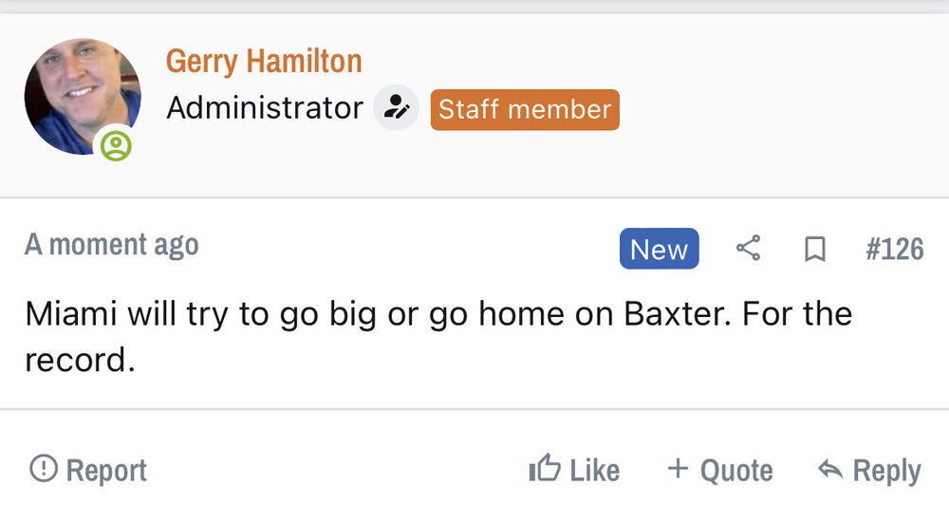Bookmark post #126
Screen dimensions: 949x523
(814, 250)
